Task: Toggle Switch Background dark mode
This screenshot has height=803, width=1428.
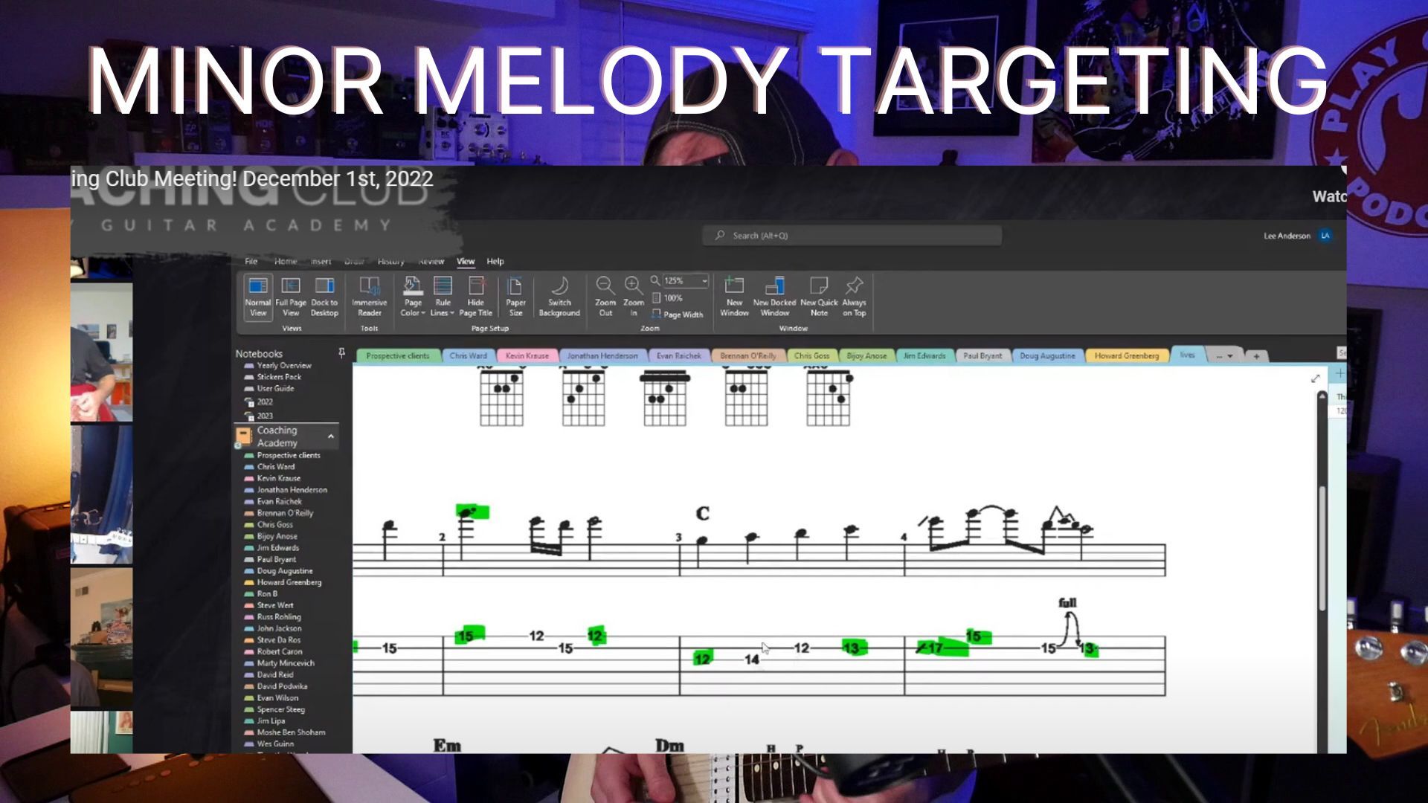Action: pyautogui.click(x=559, y=287)
